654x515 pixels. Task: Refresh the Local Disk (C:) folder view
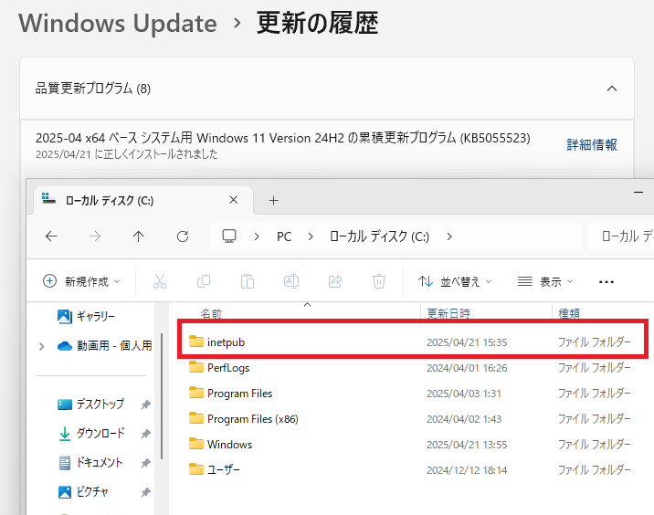[183, 236]
